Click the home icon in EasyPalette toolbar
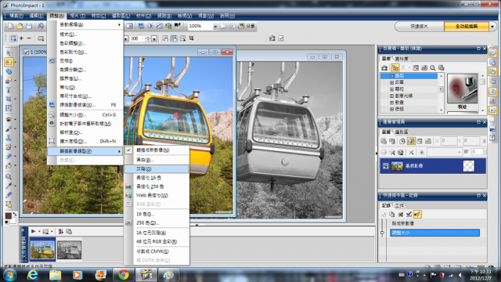 pyautogui.click(x=384, y=68)
